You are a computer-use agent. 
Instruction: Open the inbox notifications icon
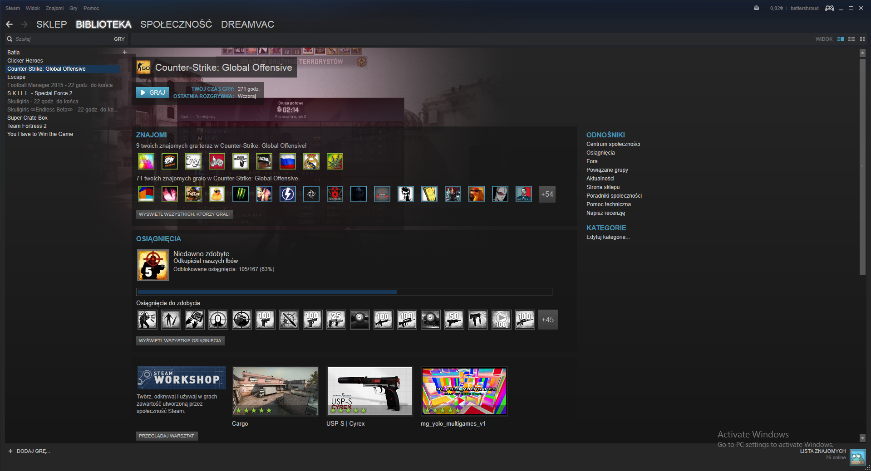tap(756, 8)
